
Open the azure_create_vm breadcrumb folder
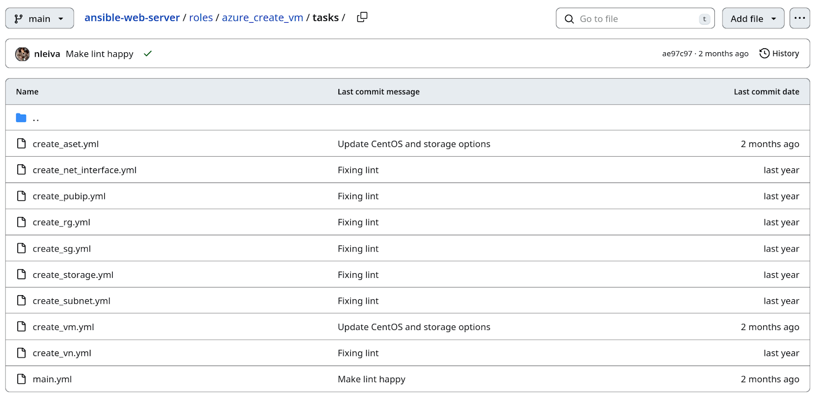coord(262,18)
